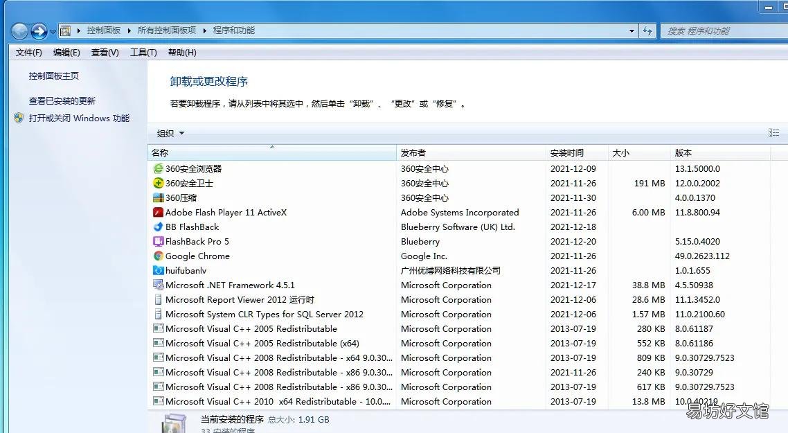The width and height of the screenshot is (788, 433).
Task: Open 打开或关闭 Windows 功能 link
Action: click(80, 118)
